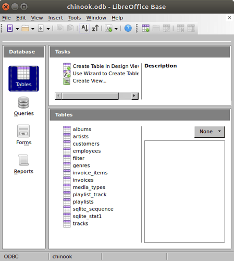The height and width of the screenshot is (261, 234).
Task: Click the disabled Paste toolbar icon
Action: click(x=70, y=28)
